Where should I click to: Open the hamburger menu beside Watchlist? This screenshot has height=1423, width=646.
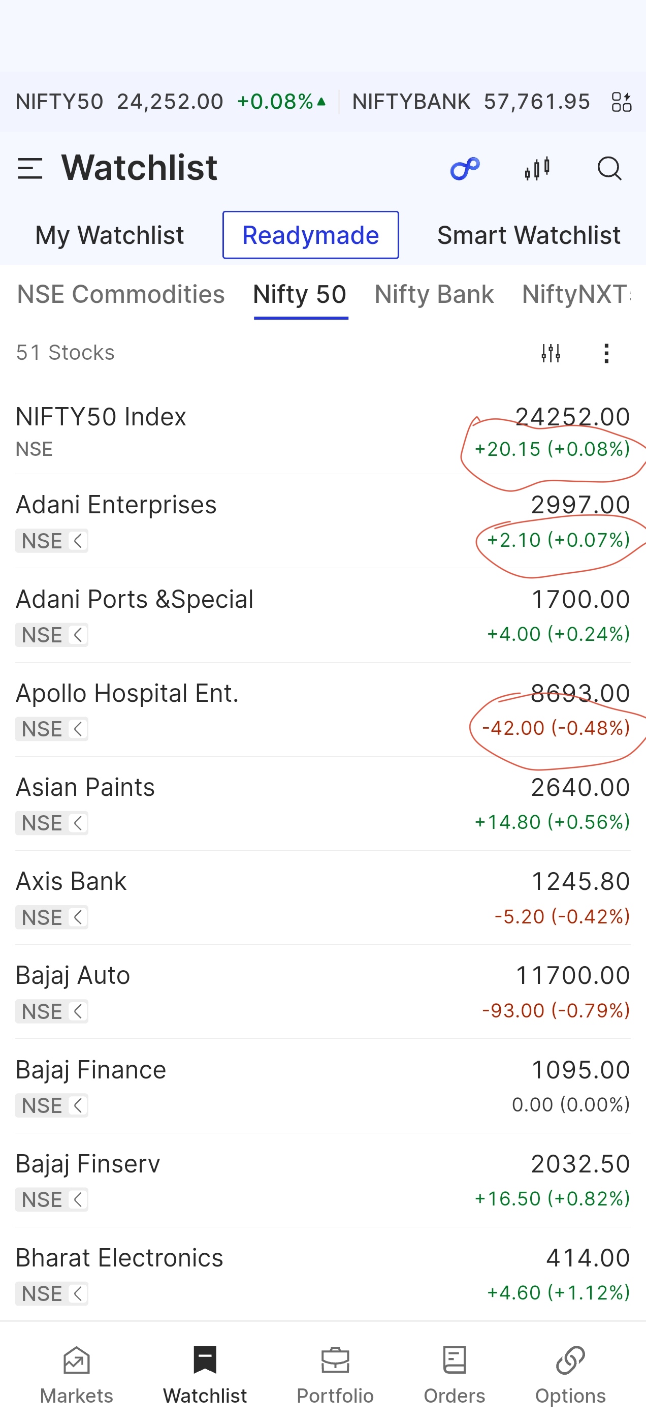click(x=30, y=169)
